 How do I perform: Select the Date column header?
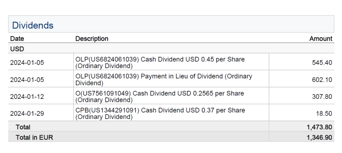(x=17, y=39)
